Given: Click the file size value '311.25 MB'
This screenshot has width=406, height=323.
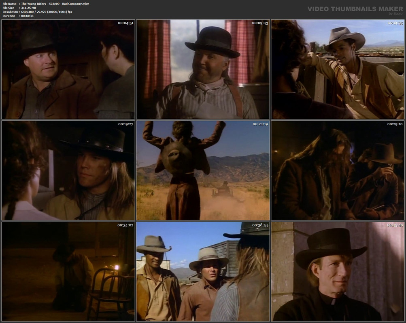Looking at the screenshot, I should coord(28,8).
